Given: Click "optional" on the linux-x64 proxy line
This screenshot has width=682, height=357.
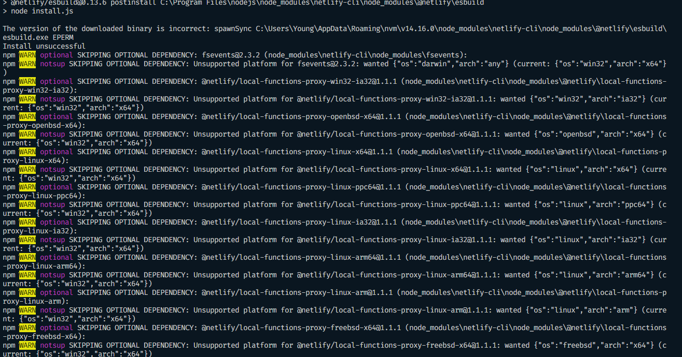Looking at the screenshot, I should tap(57, 152).
